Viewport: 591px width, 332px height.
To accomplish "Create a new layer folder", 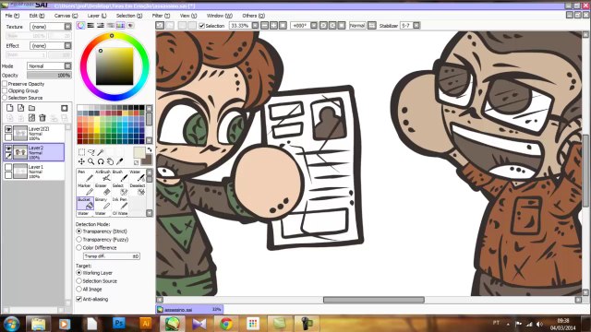I will pos(31,108).
